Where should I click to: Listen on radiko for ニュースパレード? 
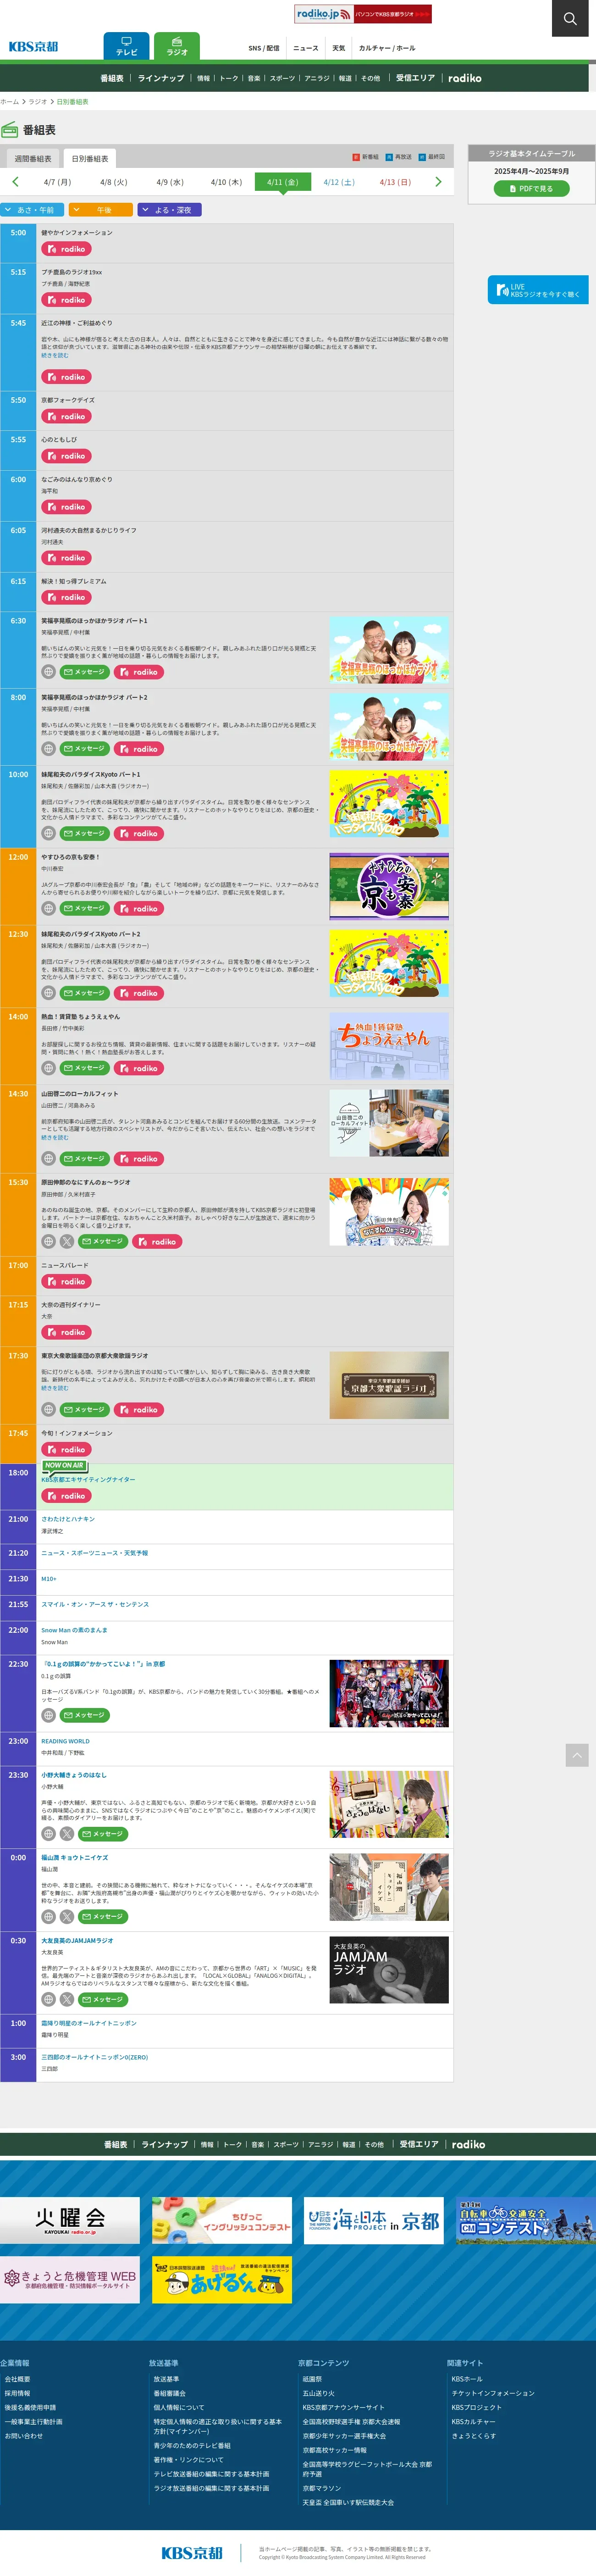tap(66, 1281)
